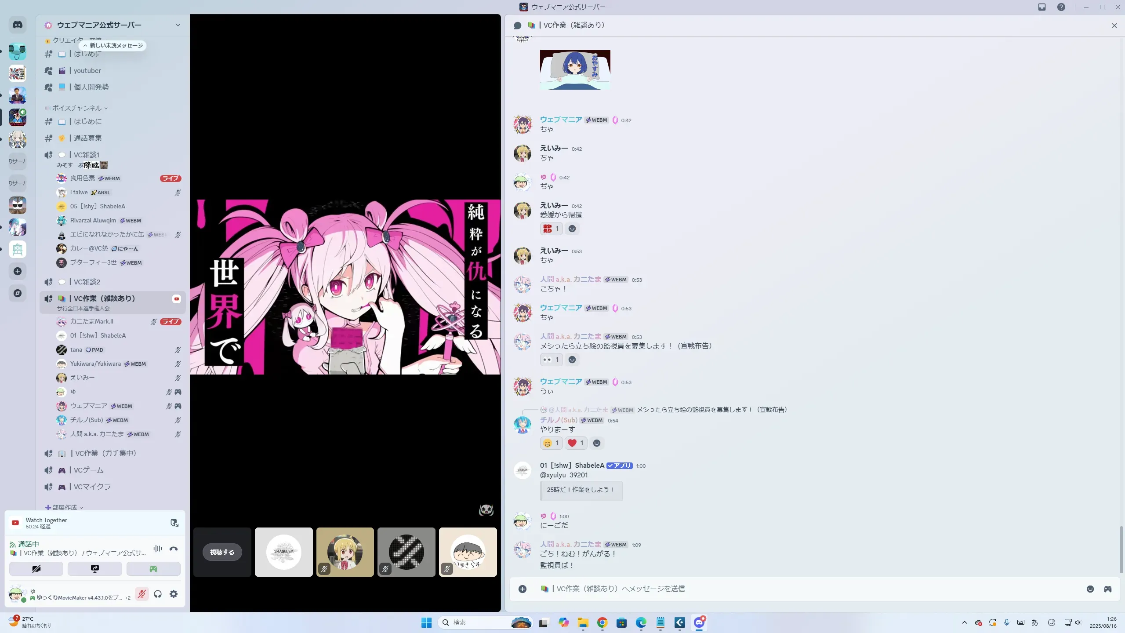This screenshot has width=1125, height=633.
Task: Open Discord direct messages home icon
Action: click(18, 25)
